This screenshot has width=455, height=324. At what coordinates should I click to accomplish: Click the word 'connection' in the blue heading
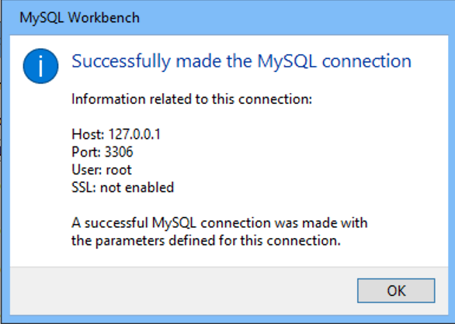pos(366,61)
